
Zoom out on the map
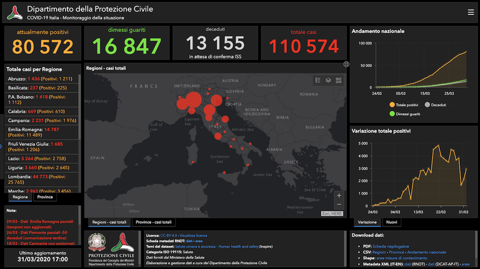339,205
